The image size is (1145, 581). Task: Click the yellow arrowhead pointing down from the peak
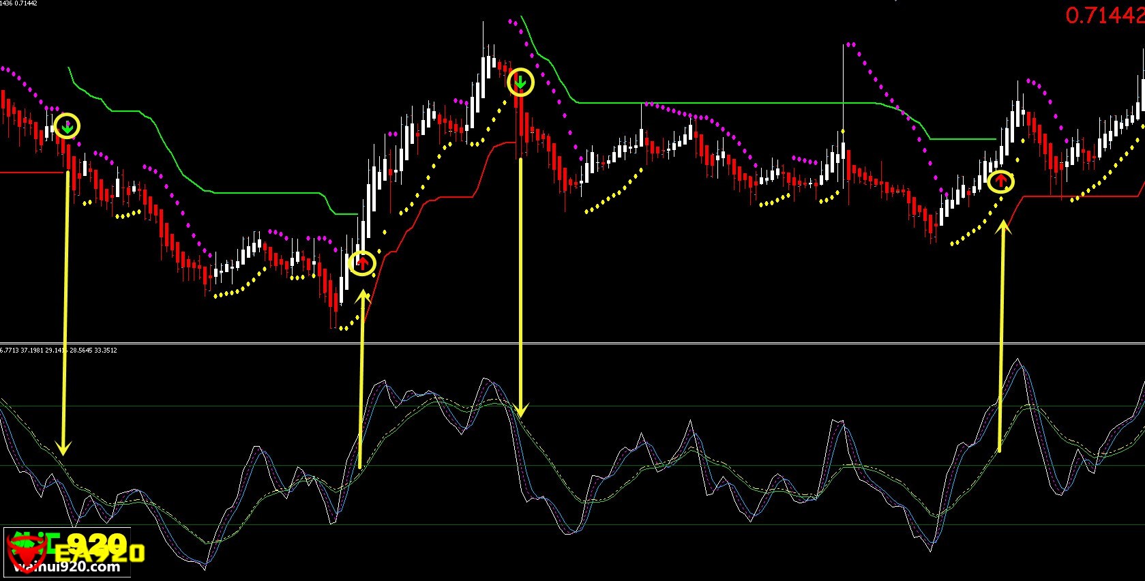(x=521, y=411)
